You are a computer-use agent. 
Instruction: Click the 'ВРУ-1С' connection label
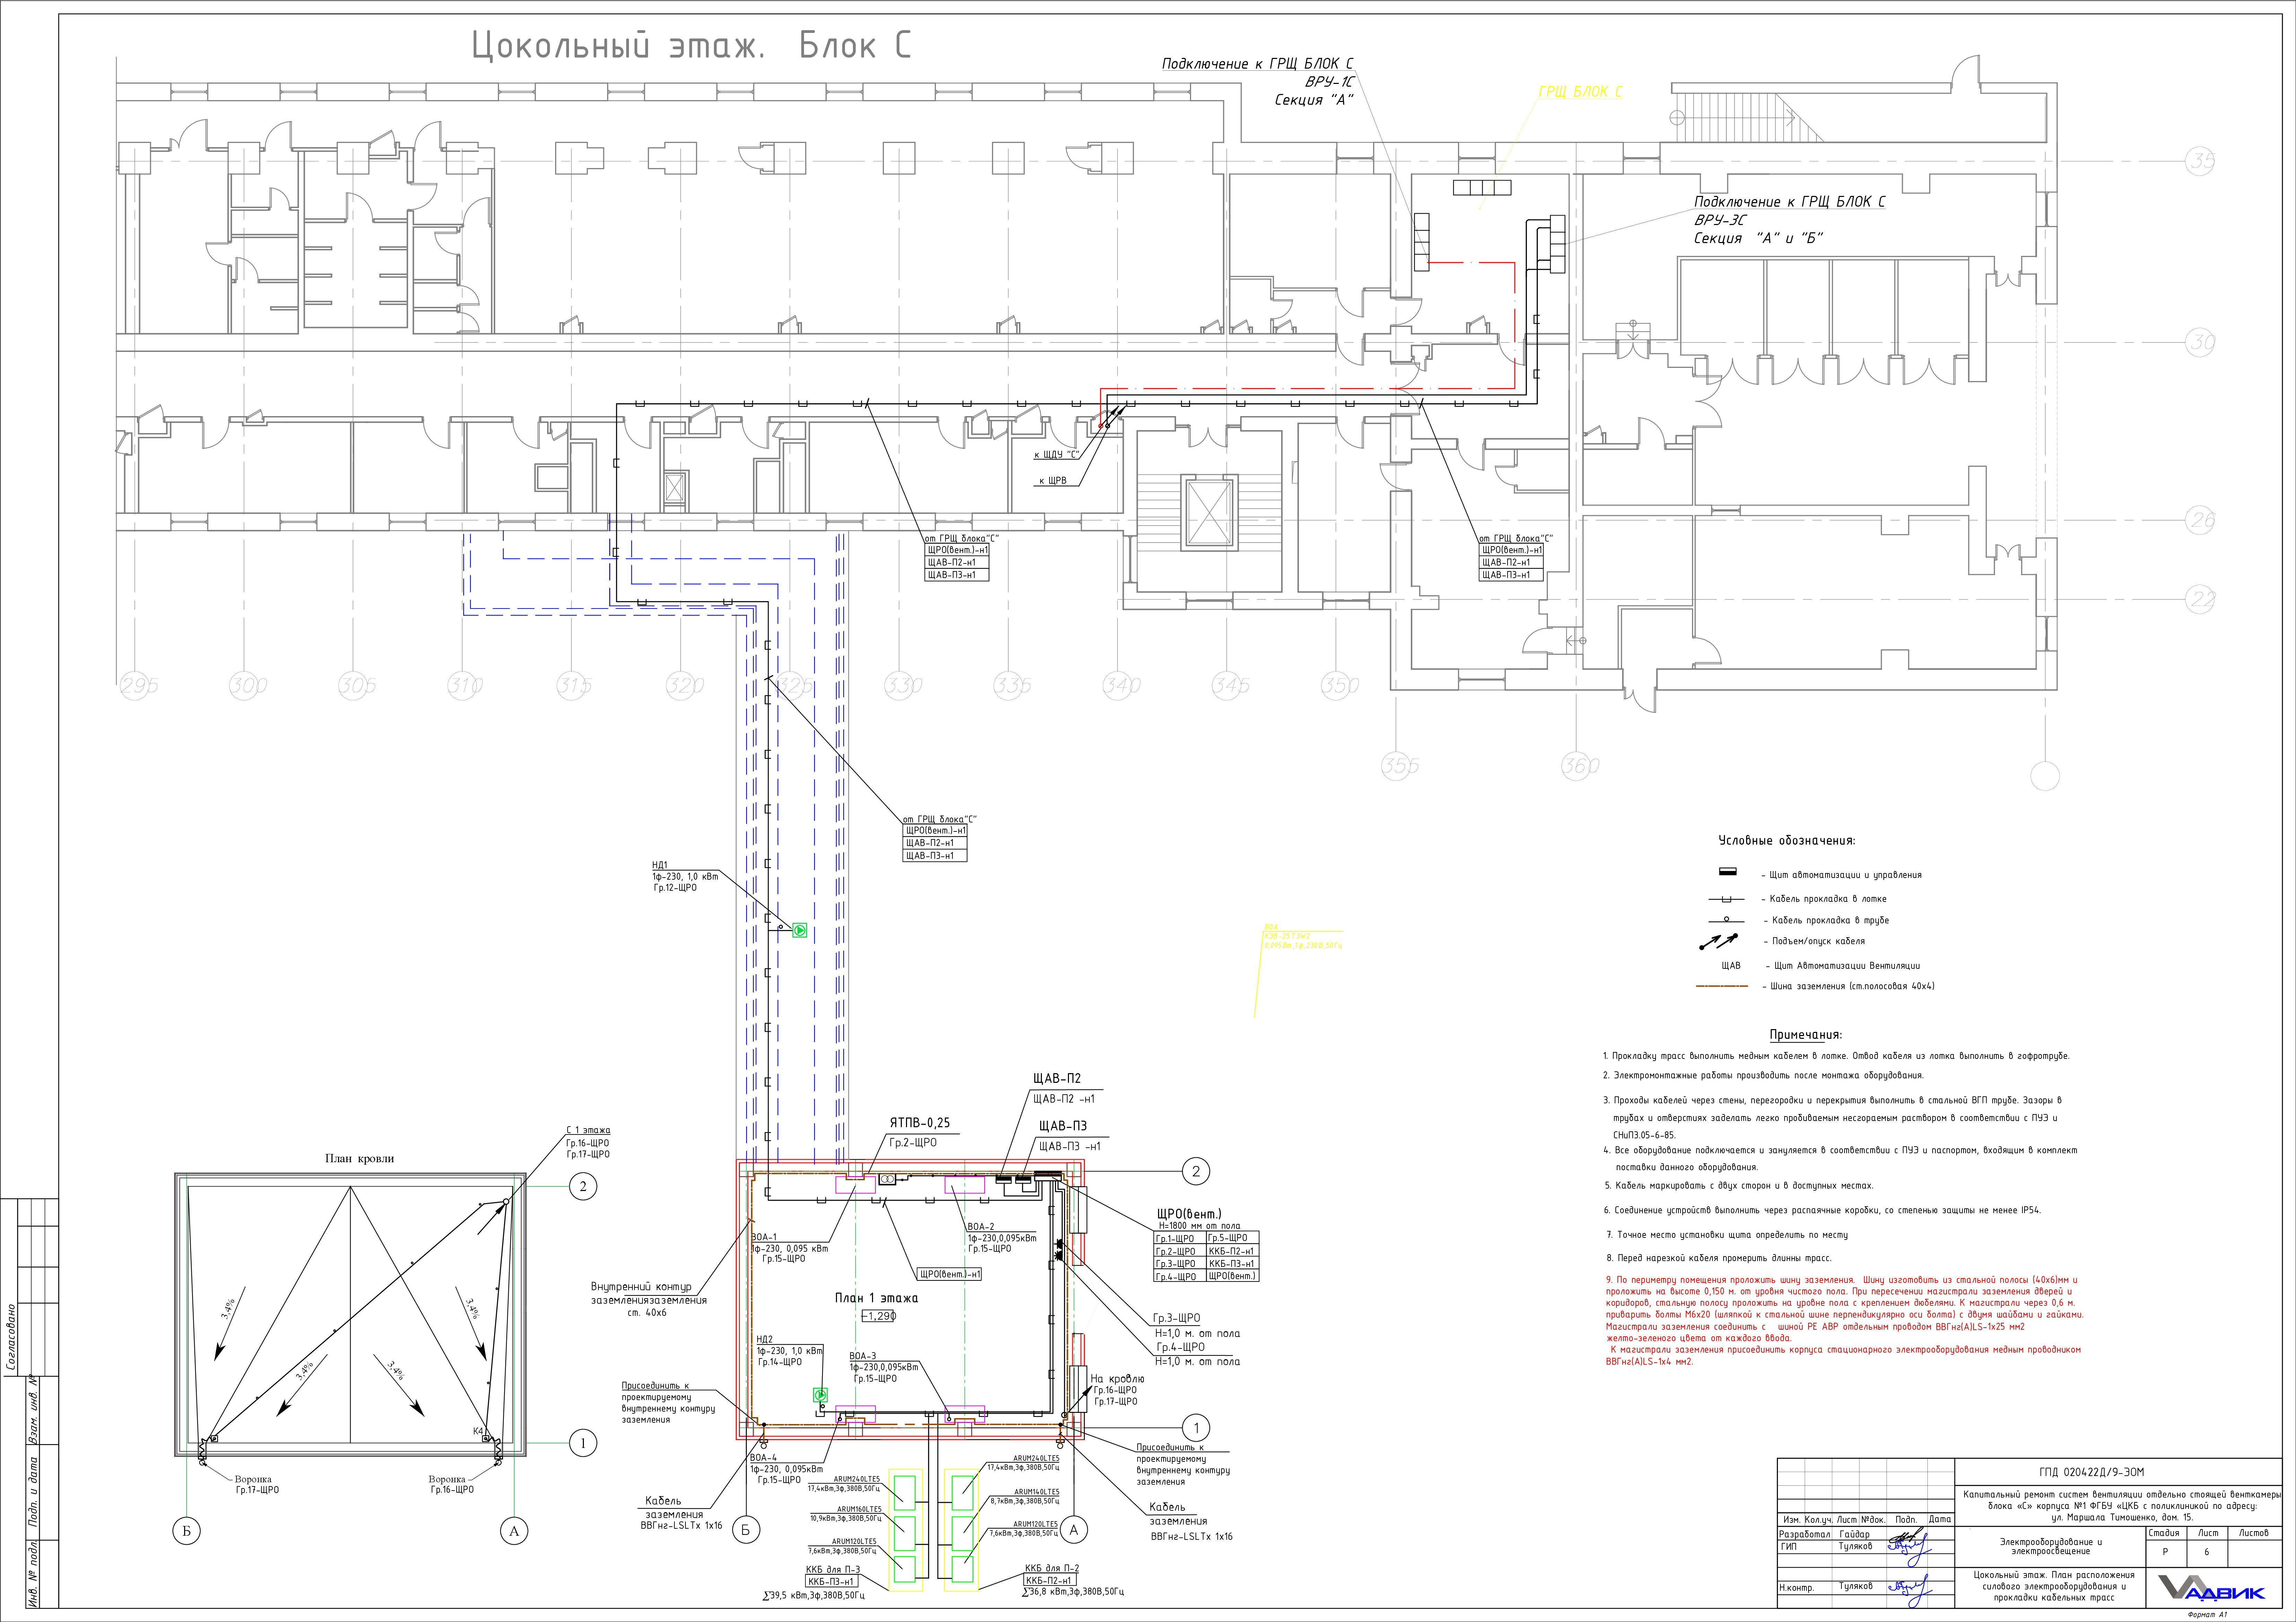1330,82
